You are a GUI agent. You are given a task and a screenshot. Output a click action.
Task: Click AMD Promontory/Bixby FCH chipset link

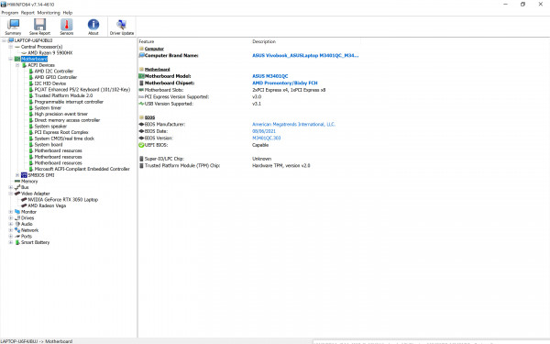tap(285, 83)
